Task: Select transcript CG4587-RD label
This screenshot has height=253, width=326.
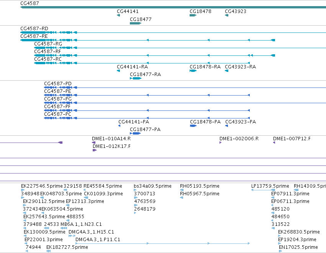Action: [x=34, y=29]
